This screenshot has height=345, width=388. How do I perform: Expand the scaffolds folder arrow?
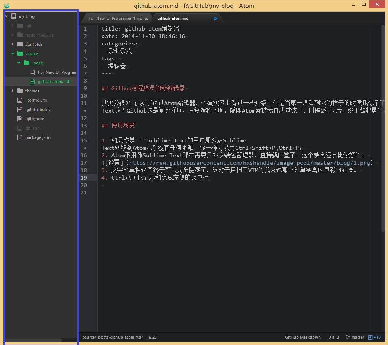pyautogui.click(x=12, y=44)
